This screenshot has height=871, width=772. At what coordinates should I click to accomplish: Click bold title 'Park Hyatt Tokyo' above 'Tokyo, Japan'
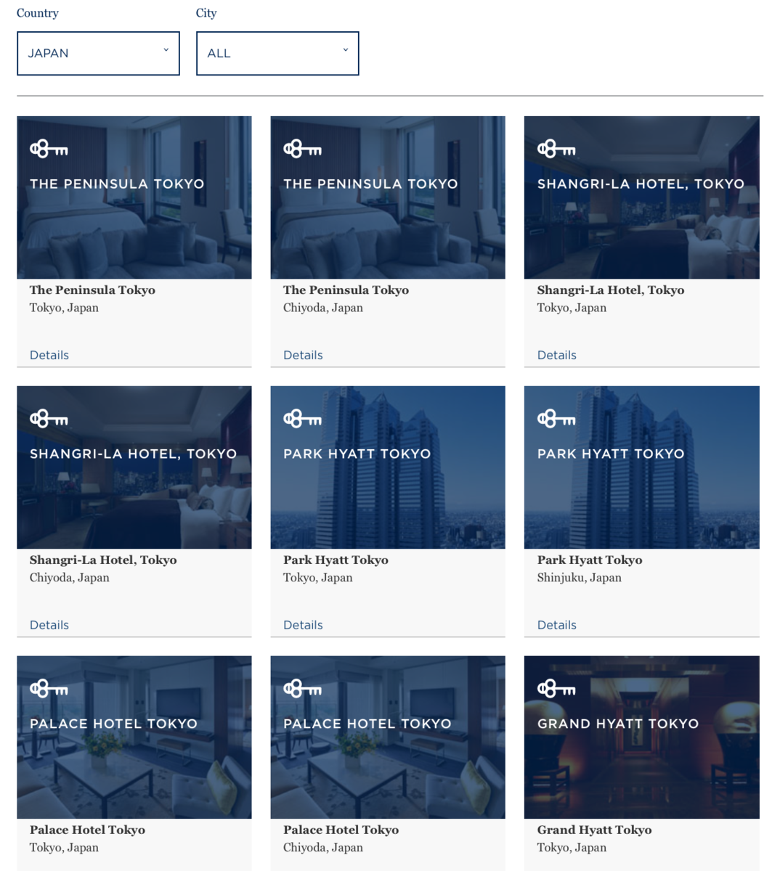click(336, 560)
